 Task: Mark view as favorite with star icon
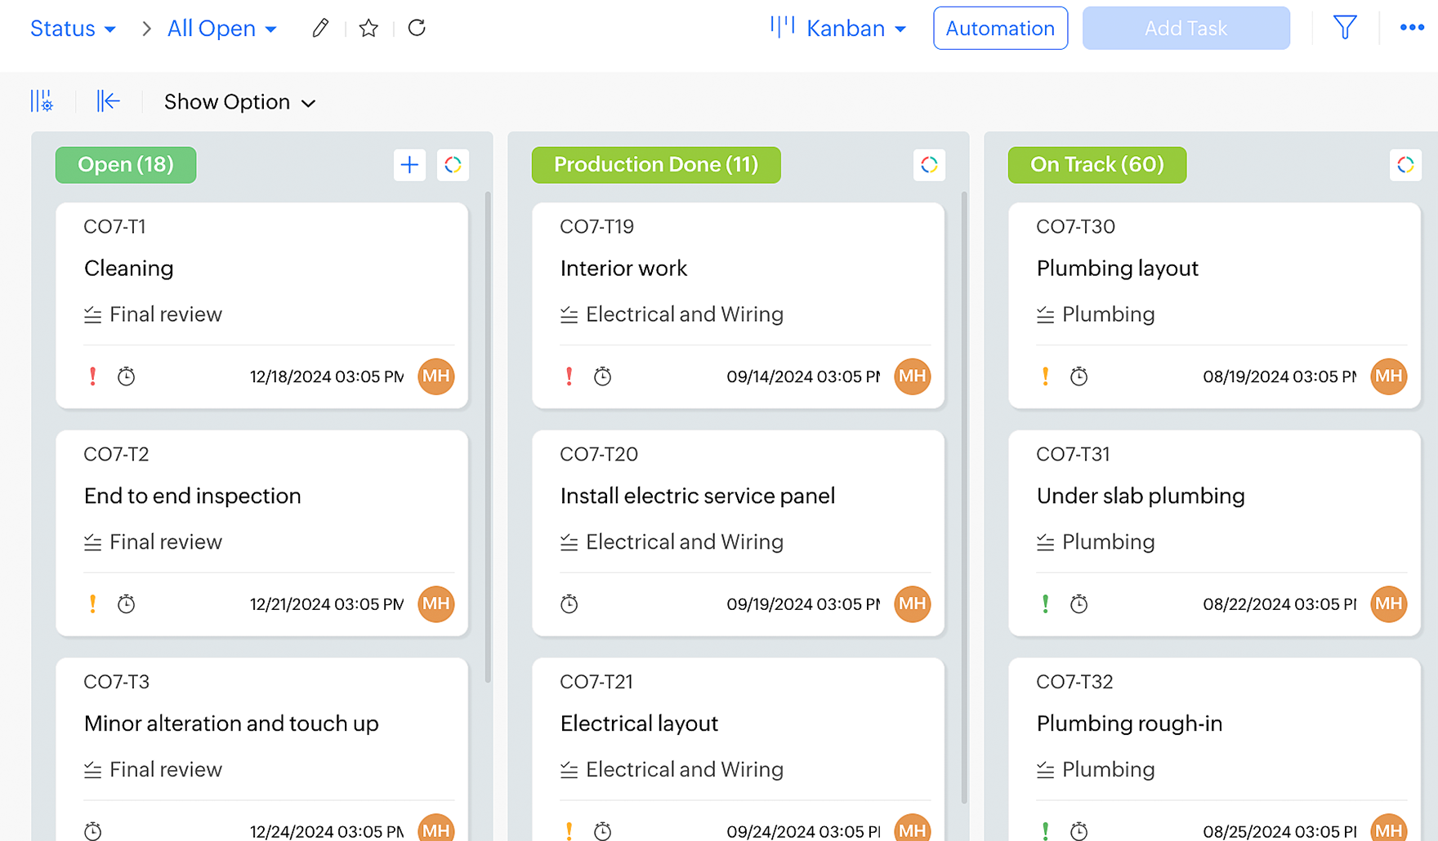368,29
